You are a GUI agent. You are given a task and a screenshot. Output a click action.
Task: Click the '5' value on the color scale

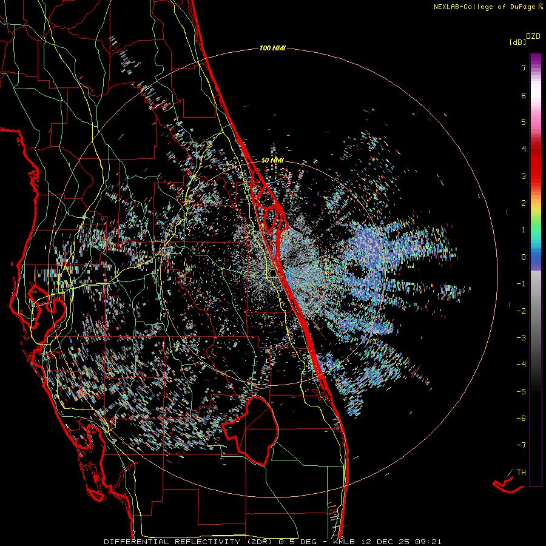524,122
